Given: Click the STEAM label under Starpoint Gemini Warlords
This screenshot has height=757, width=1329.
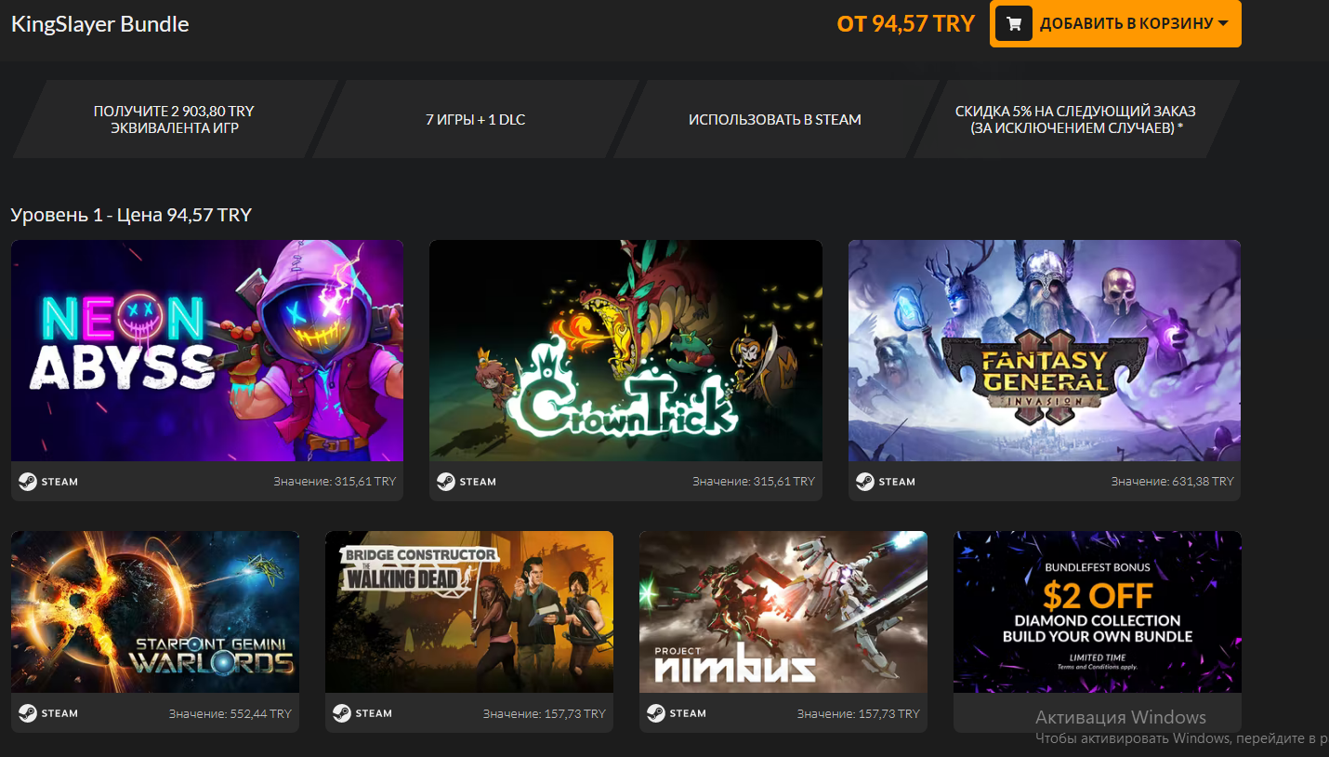Looking at the screenshot, I should (x=59, y=713).
